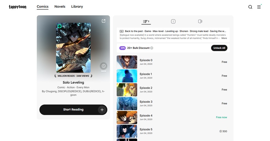The image size is (270, 141).
Task: Click MILLION READS · 34M VIEWS label
Action: pyautogui.click(x=73, y=76)
